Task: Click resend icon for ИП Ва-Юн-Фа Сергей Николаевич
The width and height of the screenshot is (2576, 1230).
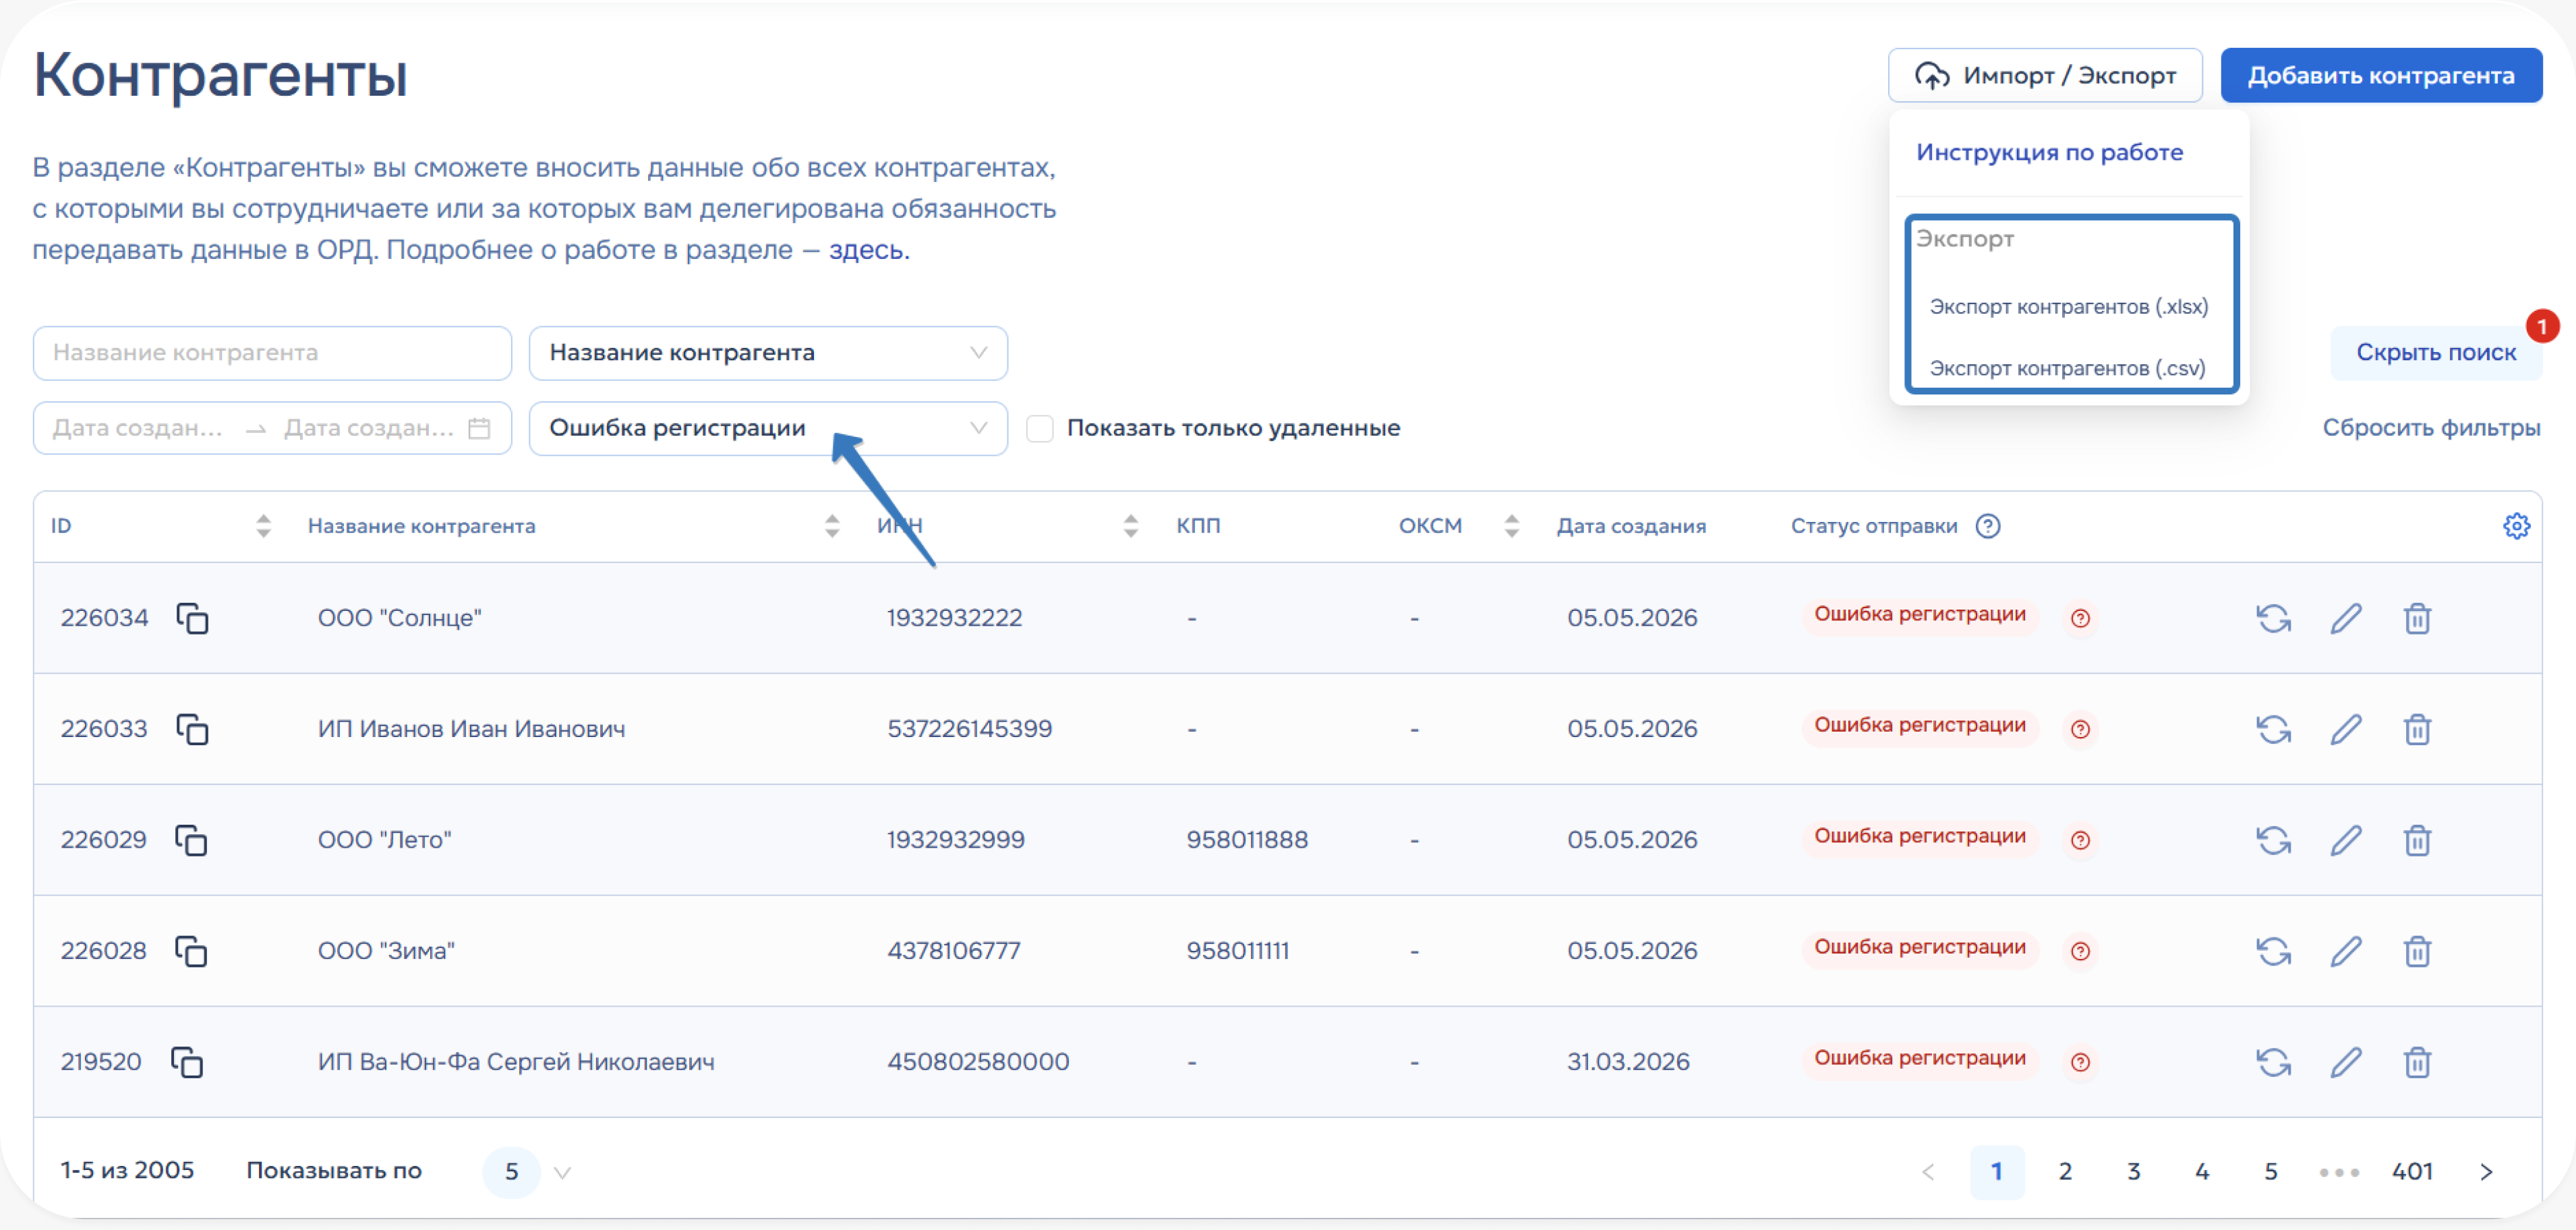Action: 2273,1062
